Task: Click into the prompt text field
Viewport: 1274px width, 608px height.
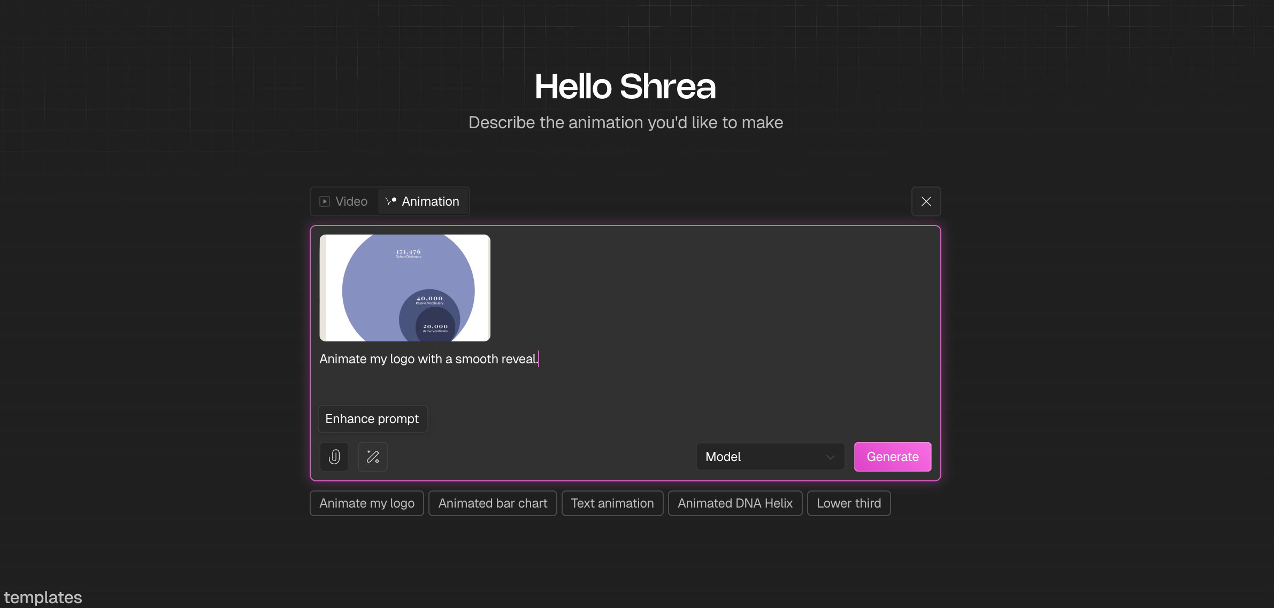Action: [x=625, y=359]
